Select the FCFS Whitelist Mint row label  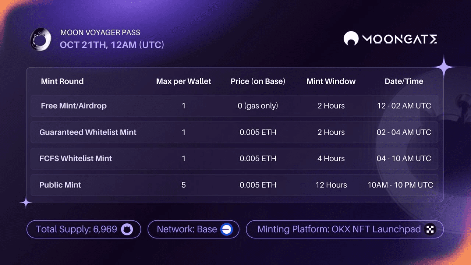[x=75, y=159]
